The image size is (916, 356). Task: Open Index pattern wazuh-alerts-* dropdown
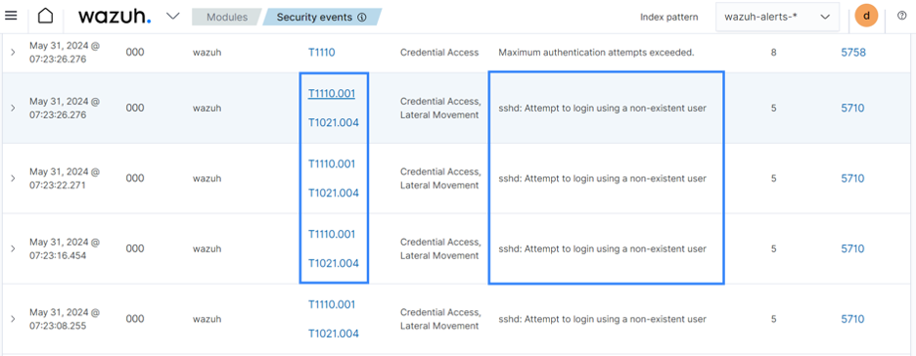(778, 17)
